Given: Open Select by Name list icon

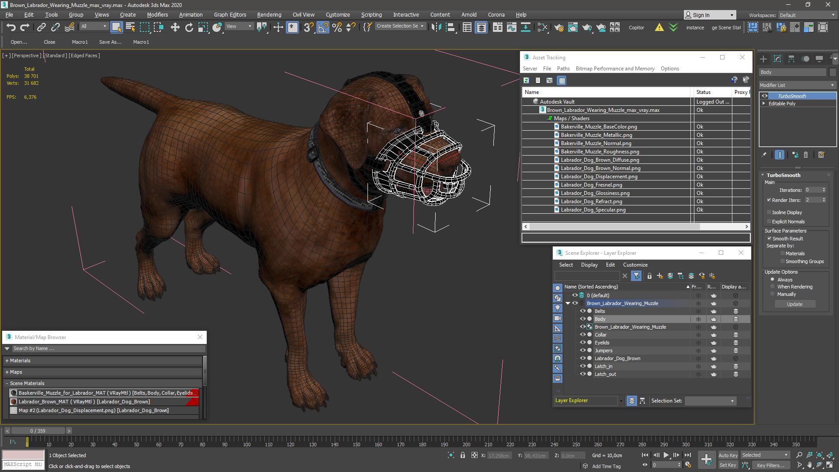Looking at the screenshot, I should tap(130, 27).
